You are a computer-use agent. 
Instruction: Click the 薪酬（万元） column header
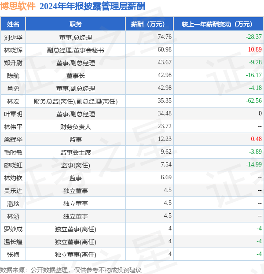pyautogui.click(x=149, y=24)
